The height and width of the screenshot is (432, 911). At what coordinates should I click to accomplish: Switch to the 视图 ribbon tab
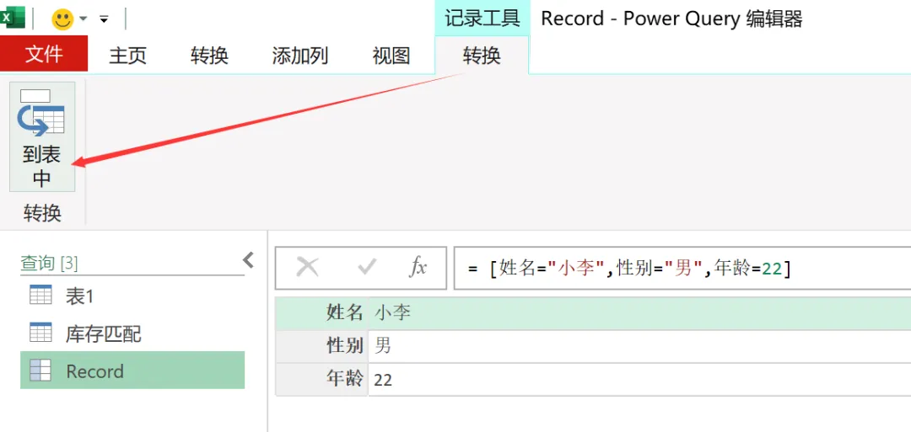pyautogui.click(x=391, y=56)
